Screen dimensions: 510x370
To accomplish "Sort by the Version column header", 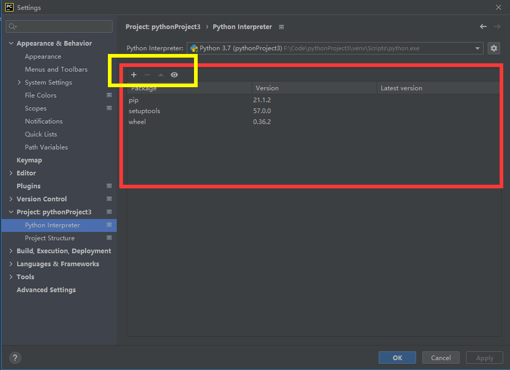I will click(314, 88).
